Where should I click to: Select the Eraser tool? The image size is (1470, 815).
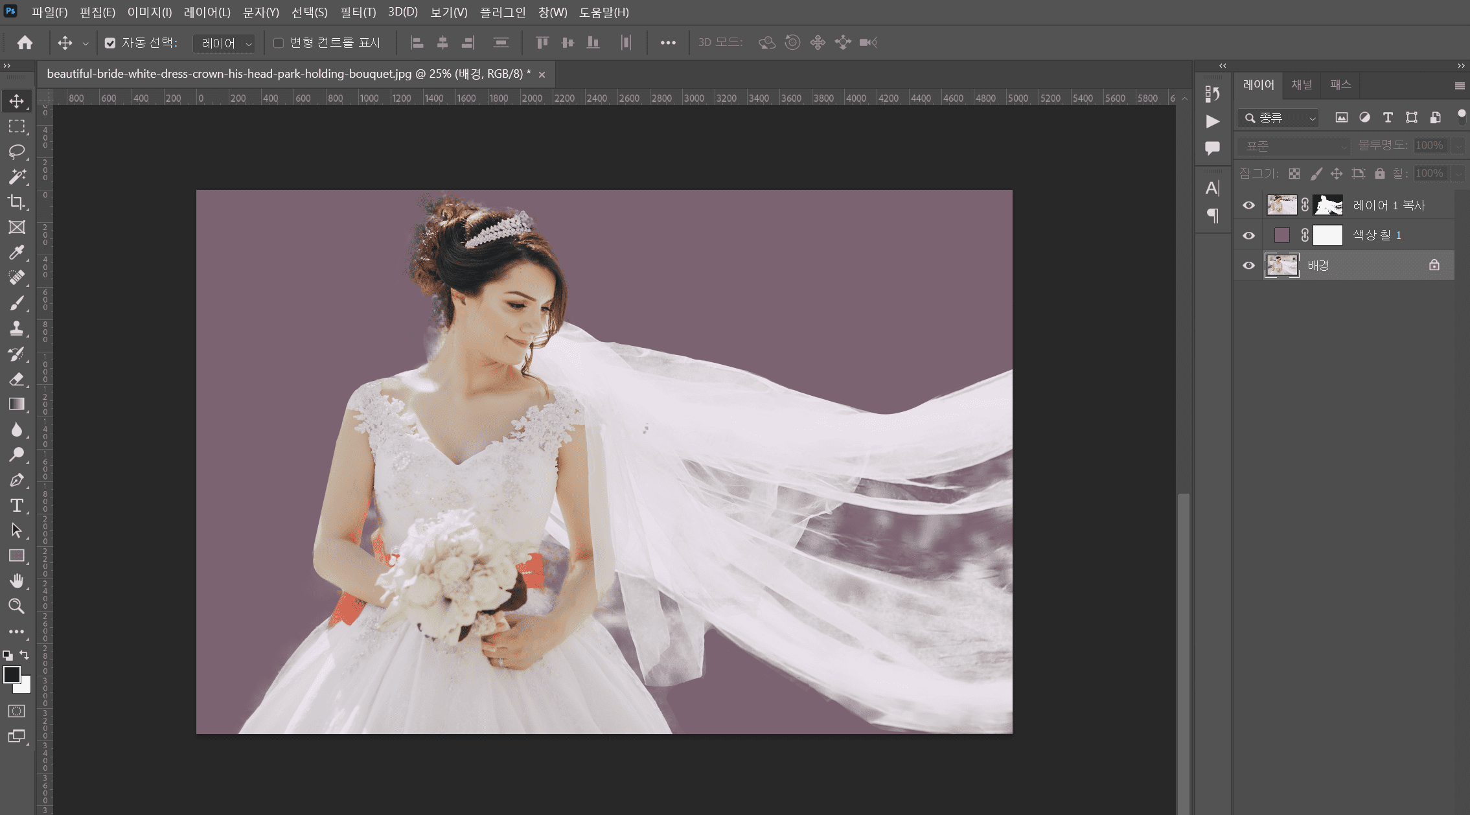click(17, 378)
